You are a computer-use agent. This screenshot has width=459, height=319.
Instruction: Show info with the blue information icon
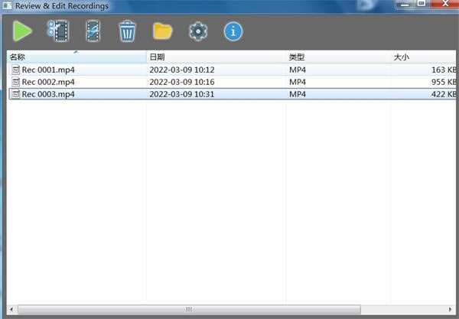(x=233, y=31)
